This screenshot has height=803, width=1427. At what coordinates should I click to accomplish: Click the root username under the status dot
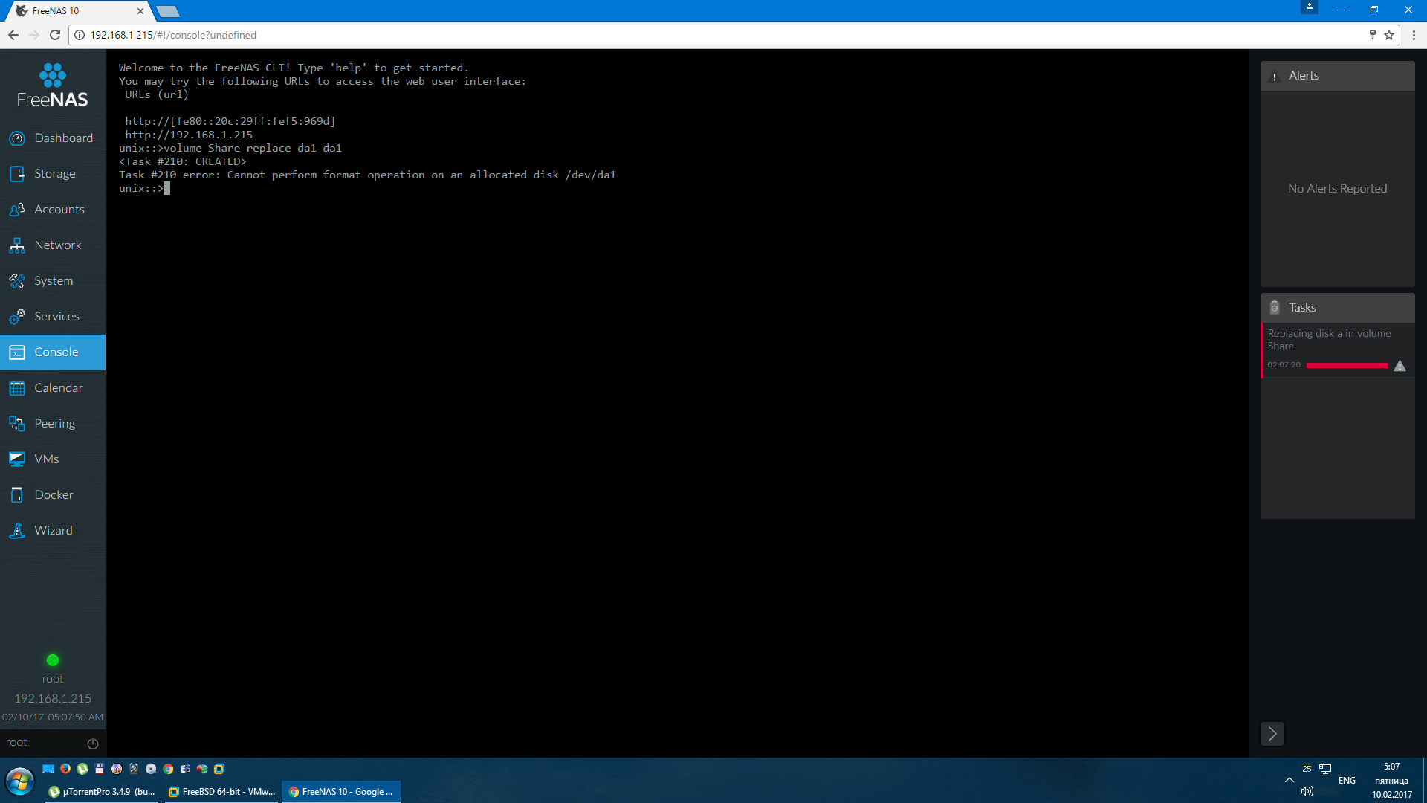pos(53,679)
